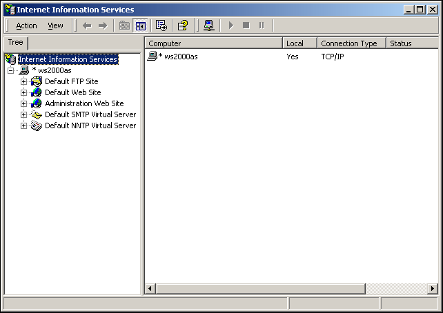This screenshot has height=313, width=443.
Task: Click the Default Web Site globe icon
Action: (x=37, y=92)
